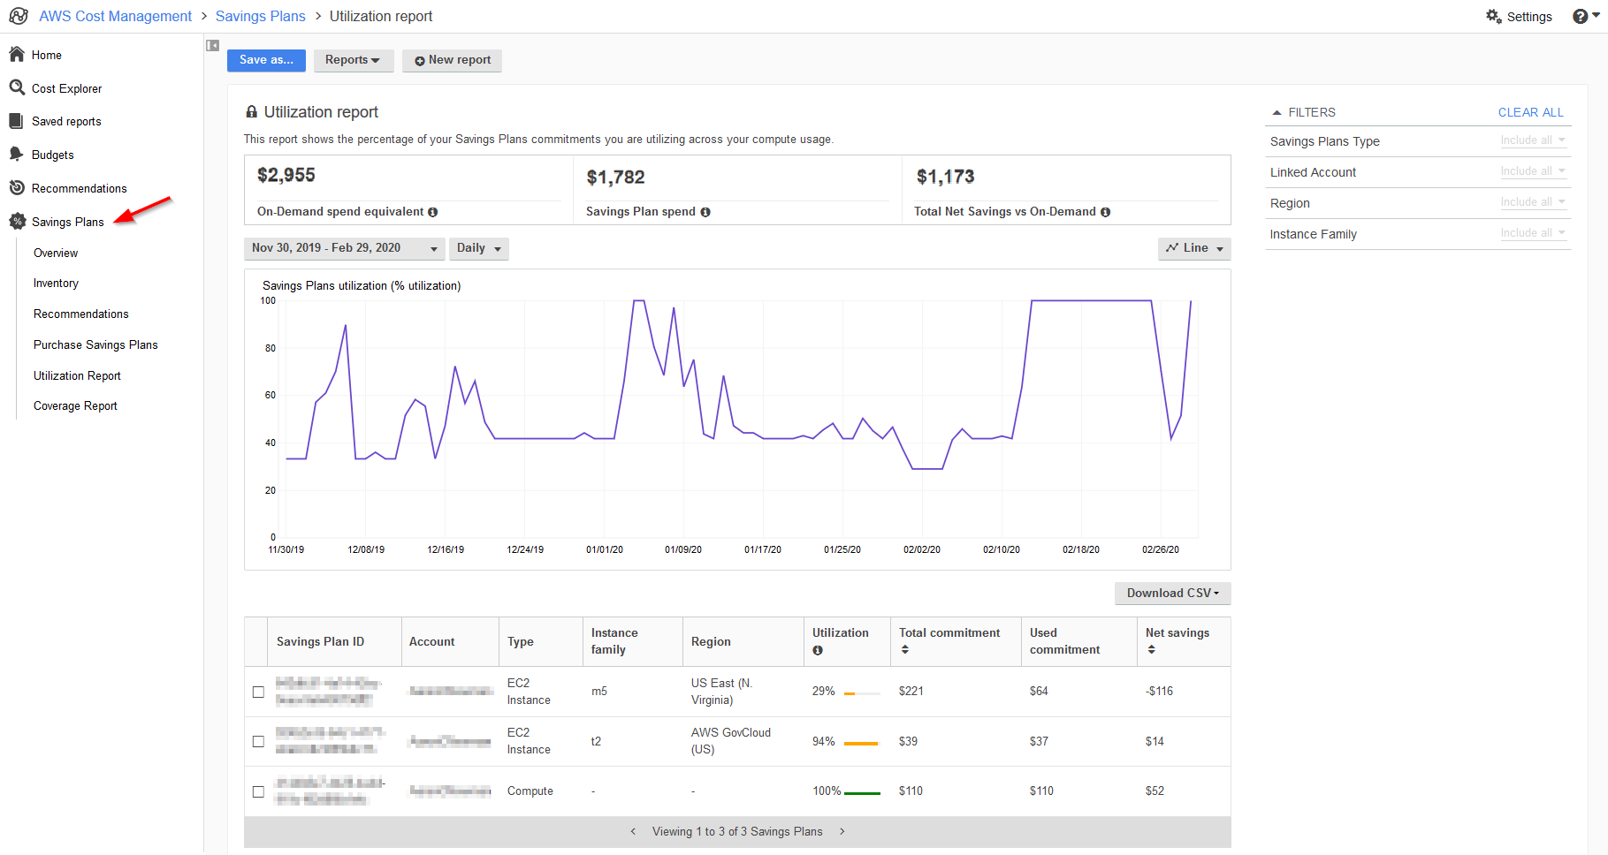Open Instance Family filter dropdown

point(1533,233)
